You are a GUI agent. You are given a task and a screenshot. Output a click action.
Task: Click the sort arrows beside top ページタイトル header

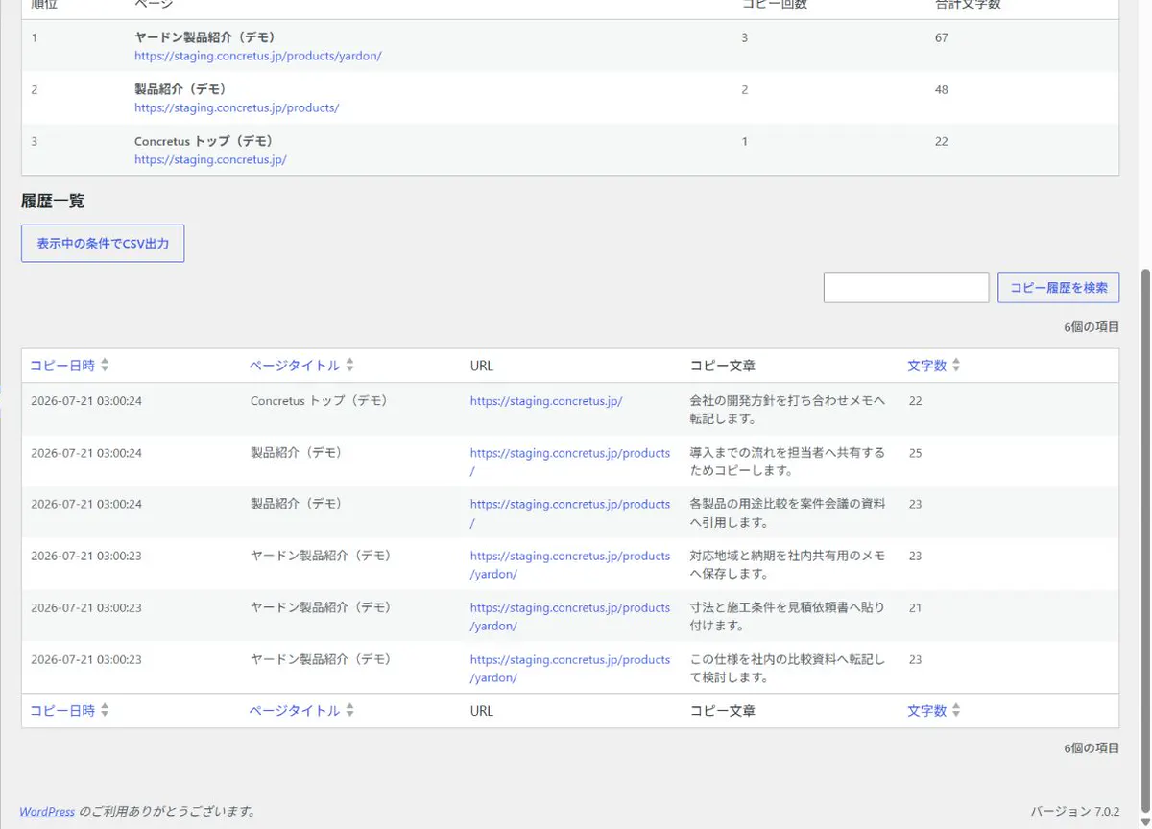(350, 366)
